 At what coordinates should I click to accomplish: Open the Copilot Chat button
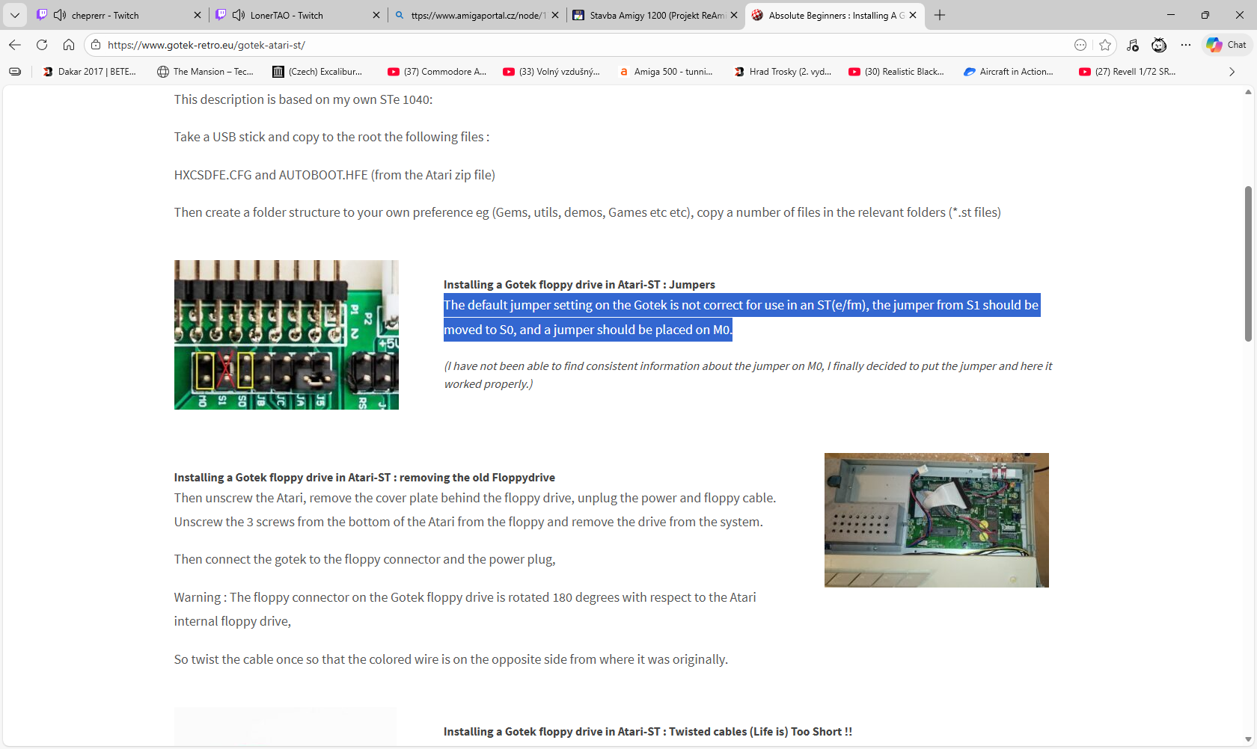[1226, 45]
